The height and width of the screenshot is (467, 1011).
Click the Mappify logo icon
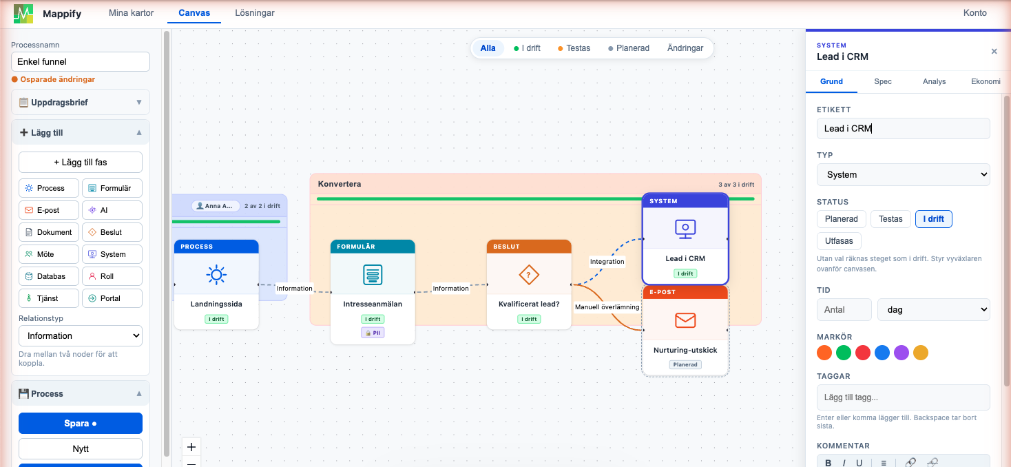pyautogui.click(x=23, y=13)
